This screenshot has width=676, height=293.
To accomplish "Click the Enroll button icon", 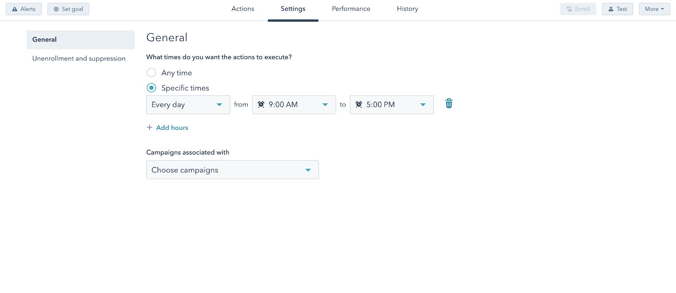I will [x=570, y=9].
